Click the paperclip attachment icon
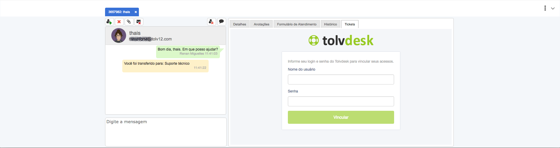 tap(129, 22)
